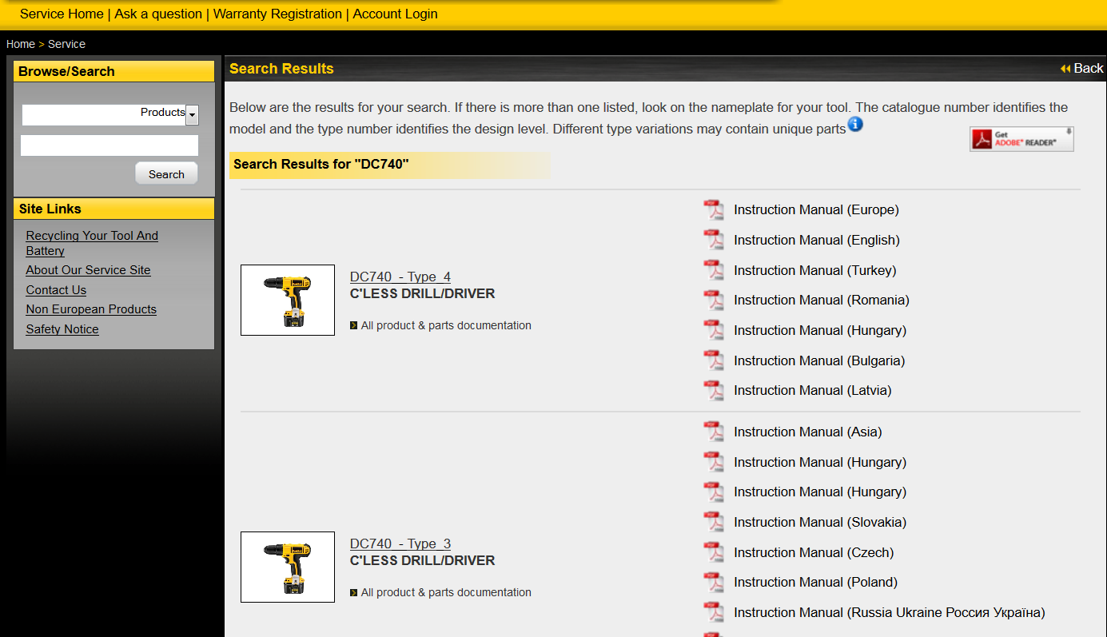Click the drill thumbnail for DC740 Type 4
The image size is (1107, 637).
(288, 300)
